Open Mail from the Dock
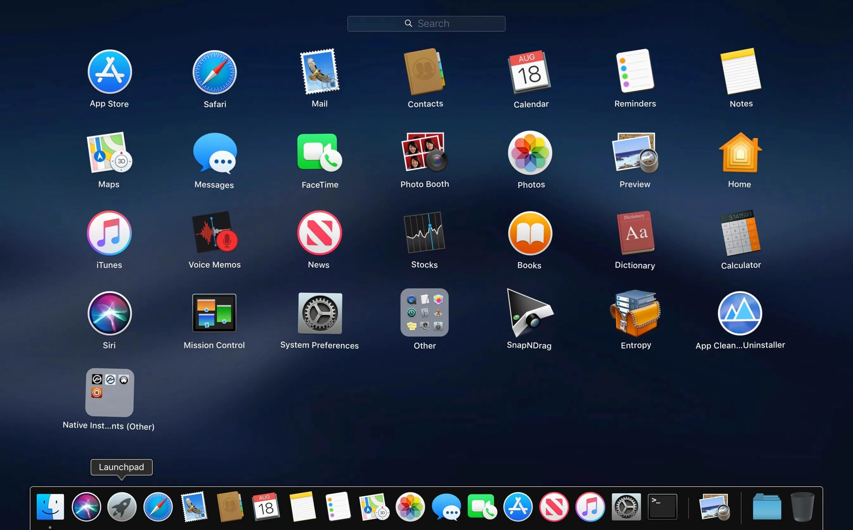Screen dimensions: 853x530 click(194, 507)
